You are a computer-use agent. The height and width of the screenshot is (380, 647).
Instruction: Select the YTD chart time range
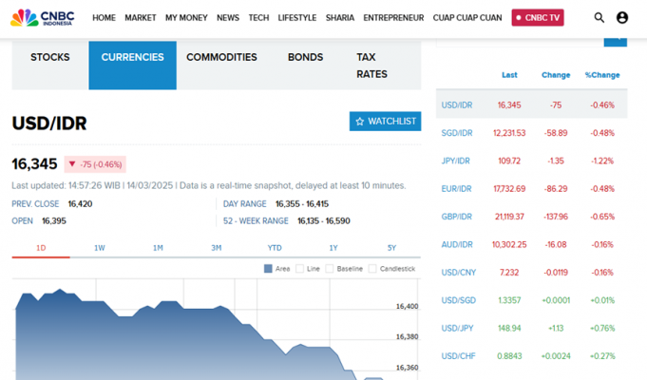click(275, 248)
